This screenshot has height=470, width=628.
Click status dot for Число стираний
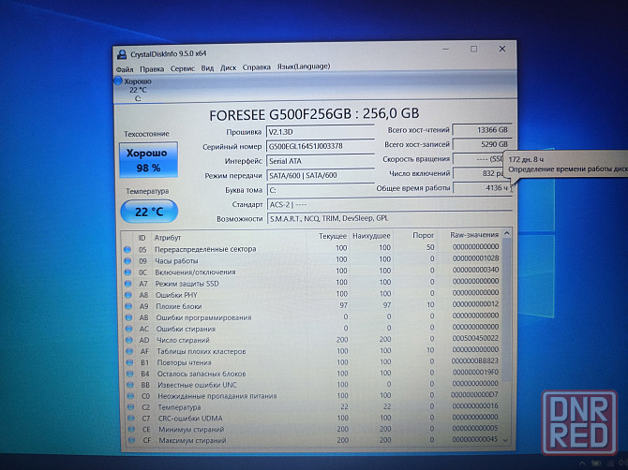[x=129, y=340]
